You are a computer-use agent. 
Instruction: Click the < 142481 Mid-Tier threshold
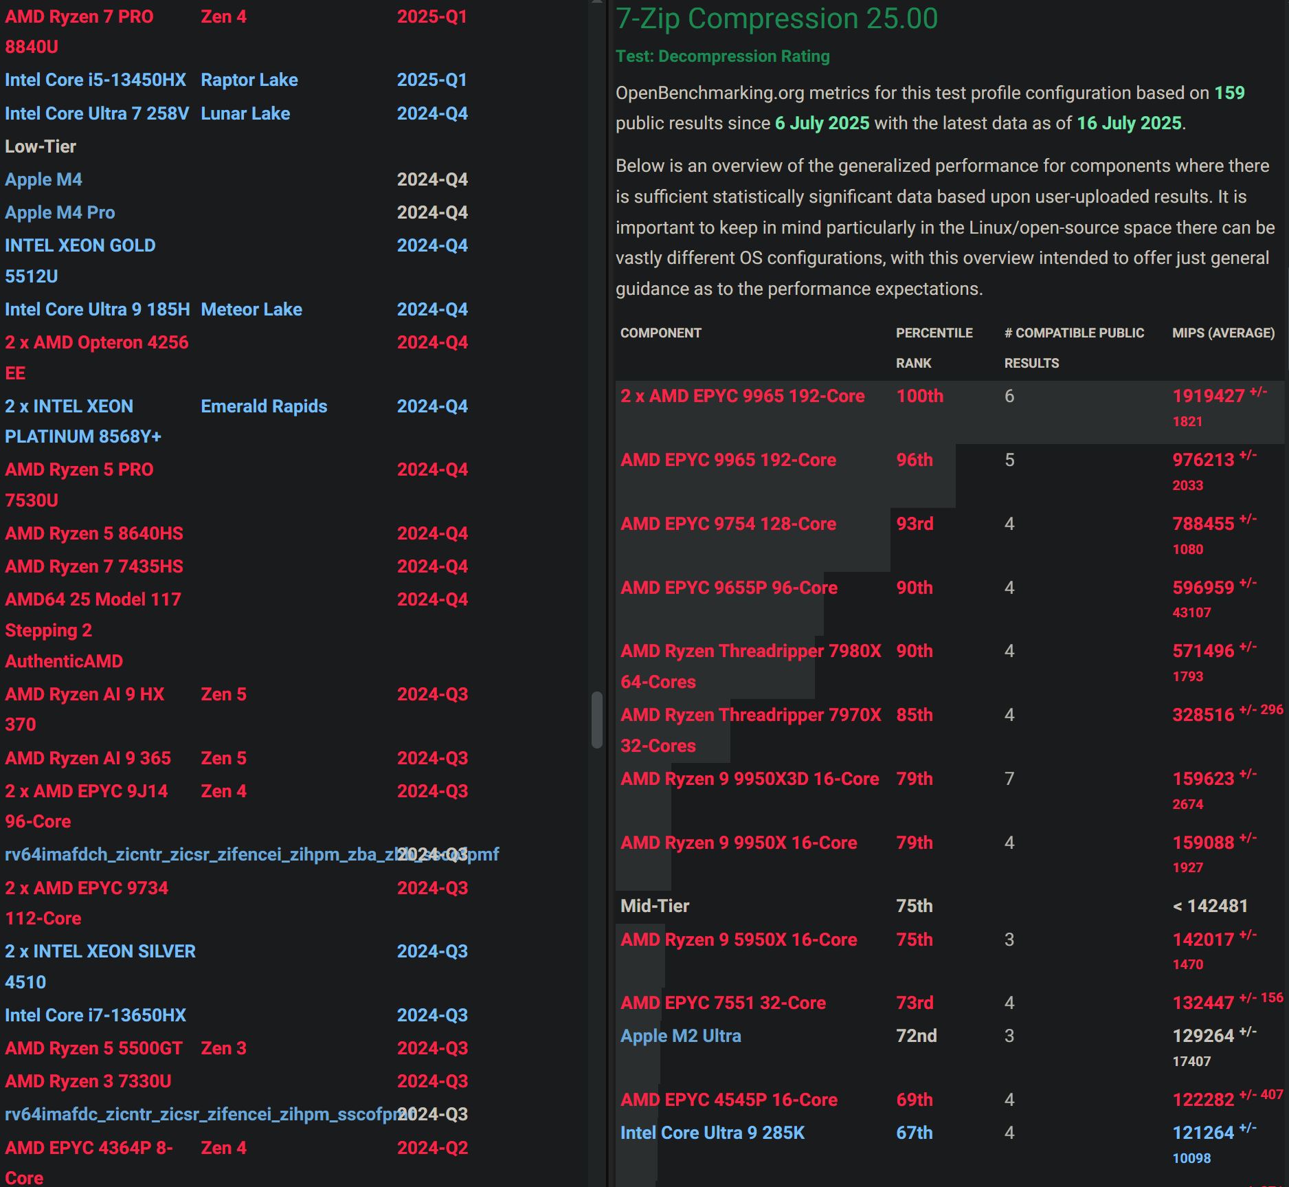[1210, 906]
